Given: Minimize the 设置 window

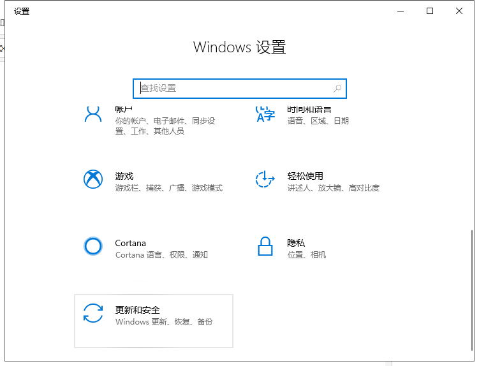Looking at the screenshot, I should [x=401, y=11].
